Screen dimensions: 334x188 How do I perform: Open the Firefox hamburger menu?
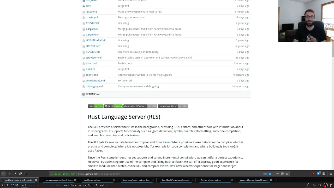(331, 174)
